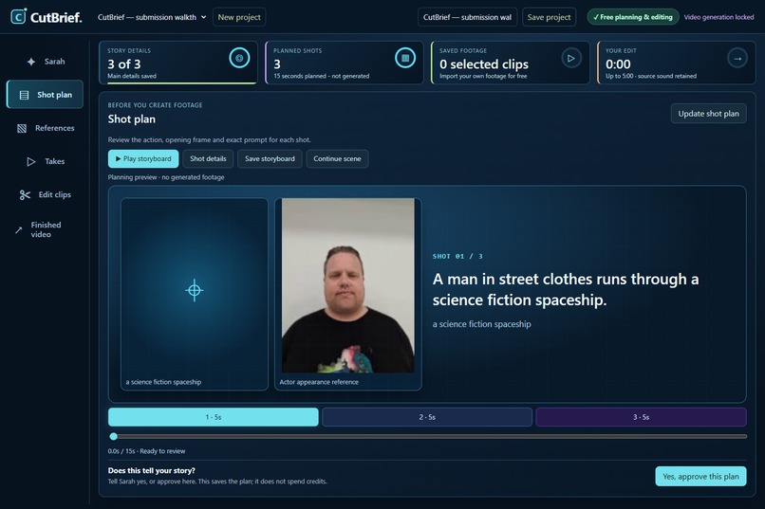Click the shot description headline text
Screen dimensions: 765x509
point(566,289)
